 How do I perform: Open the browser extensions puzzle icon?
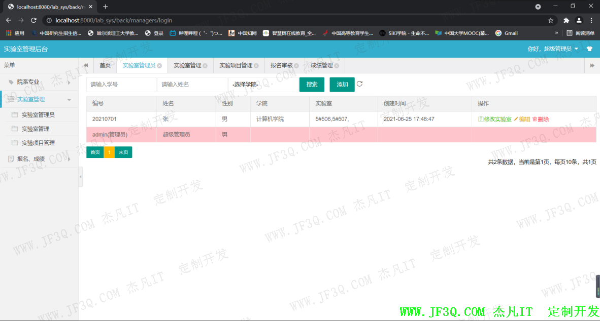566,21
